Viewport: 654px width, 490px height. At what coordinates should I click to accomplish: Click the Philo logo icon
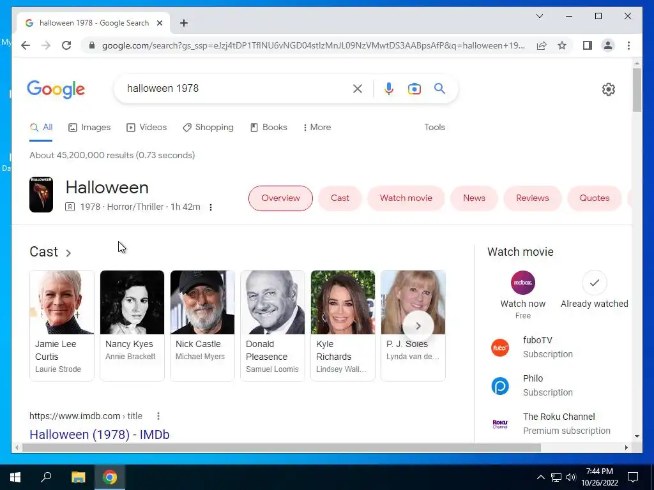499,386
